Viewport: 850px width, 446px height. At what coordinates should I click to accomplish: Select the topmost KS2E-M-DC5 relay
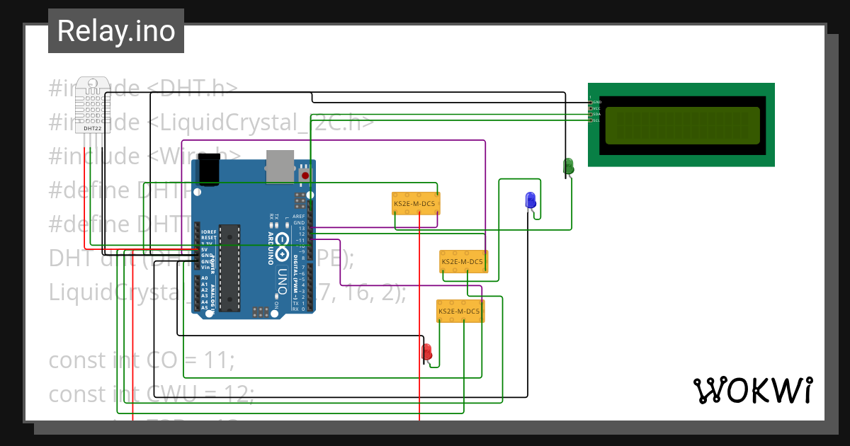click(x=415, y=203)
